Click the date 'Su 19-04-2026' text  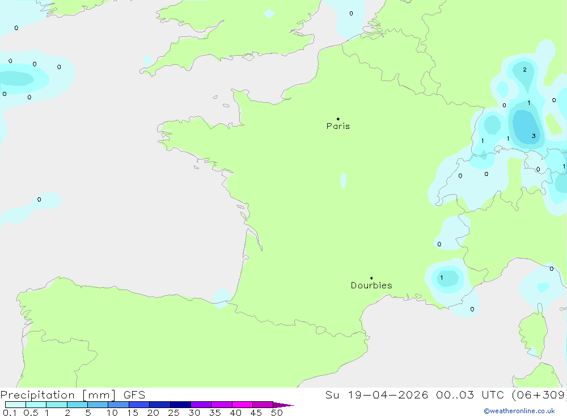coord(376,395)
